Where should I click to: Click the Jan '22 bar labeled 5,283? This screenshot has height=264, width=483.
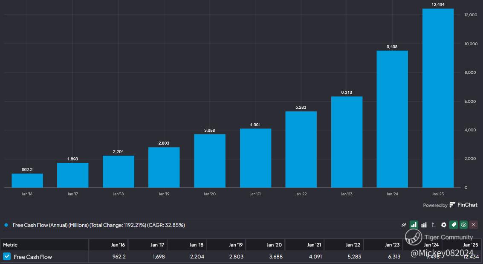pyautogui.click(x=301, y=149)
